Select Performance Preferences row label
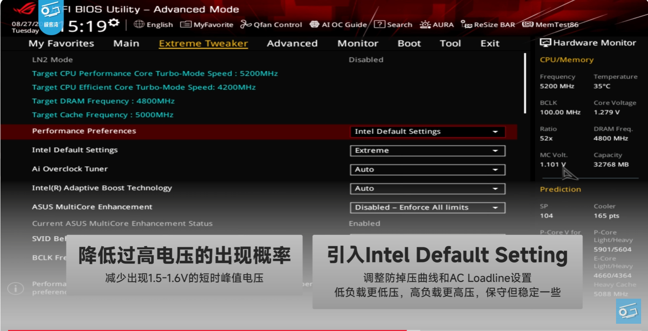648x331 pixels. (84, 131)
